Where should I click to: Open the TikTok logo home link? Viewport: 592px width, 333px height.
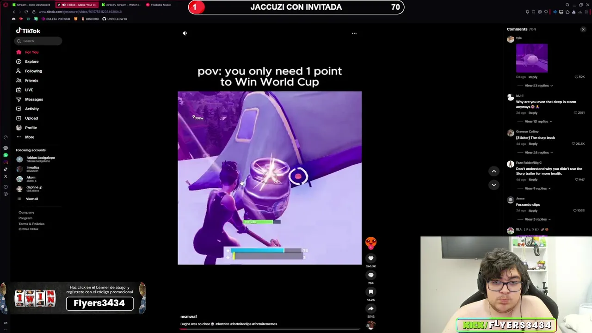28,31
